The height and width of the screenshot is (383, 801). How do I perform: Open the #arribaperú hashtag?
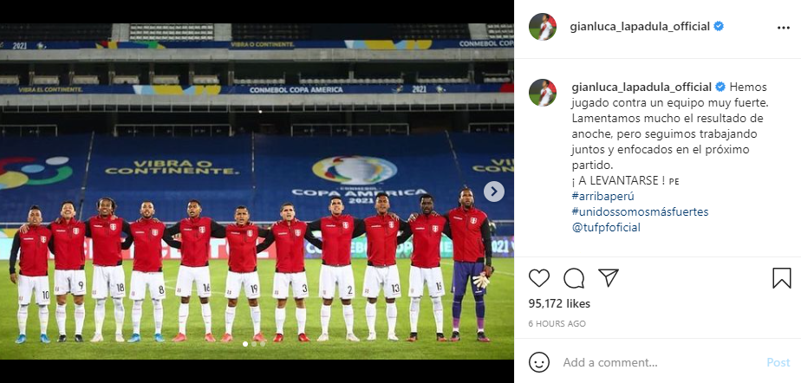point(602,196)
